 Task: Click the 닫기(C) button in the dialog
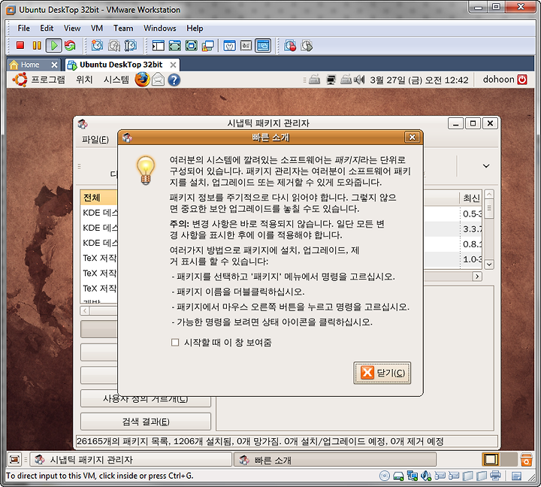(x=382, y=373)
